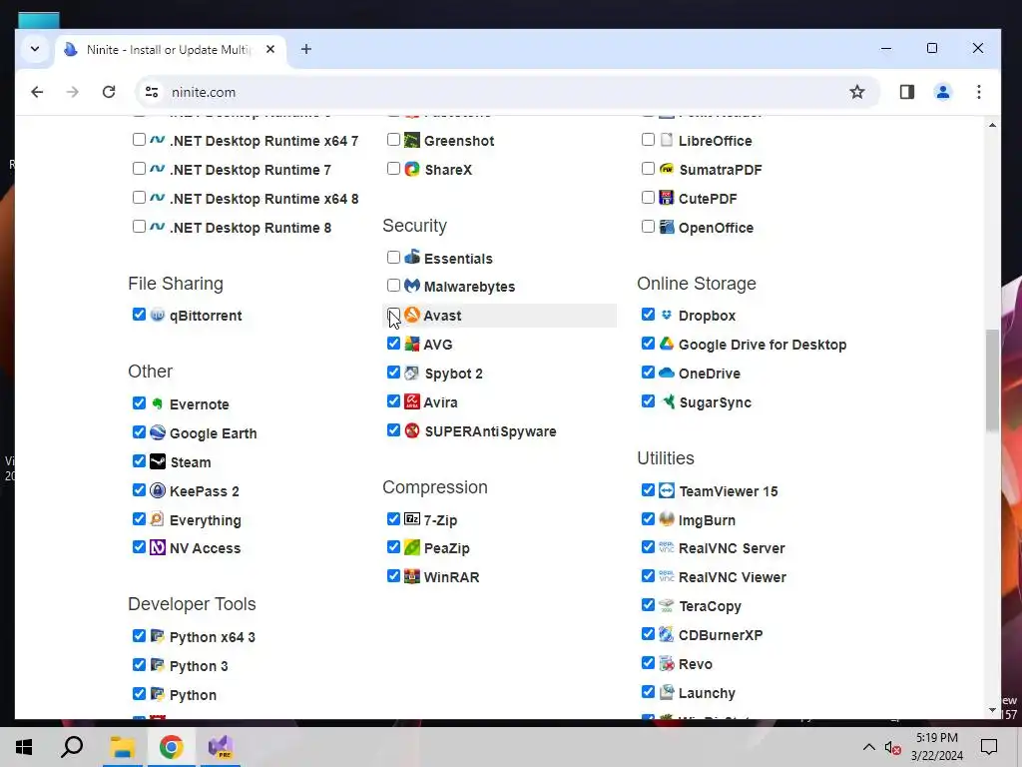Viewport: 1022px width, 767px height.
Task: Check the LibreOffice checkbox
Action: [648, 139]
